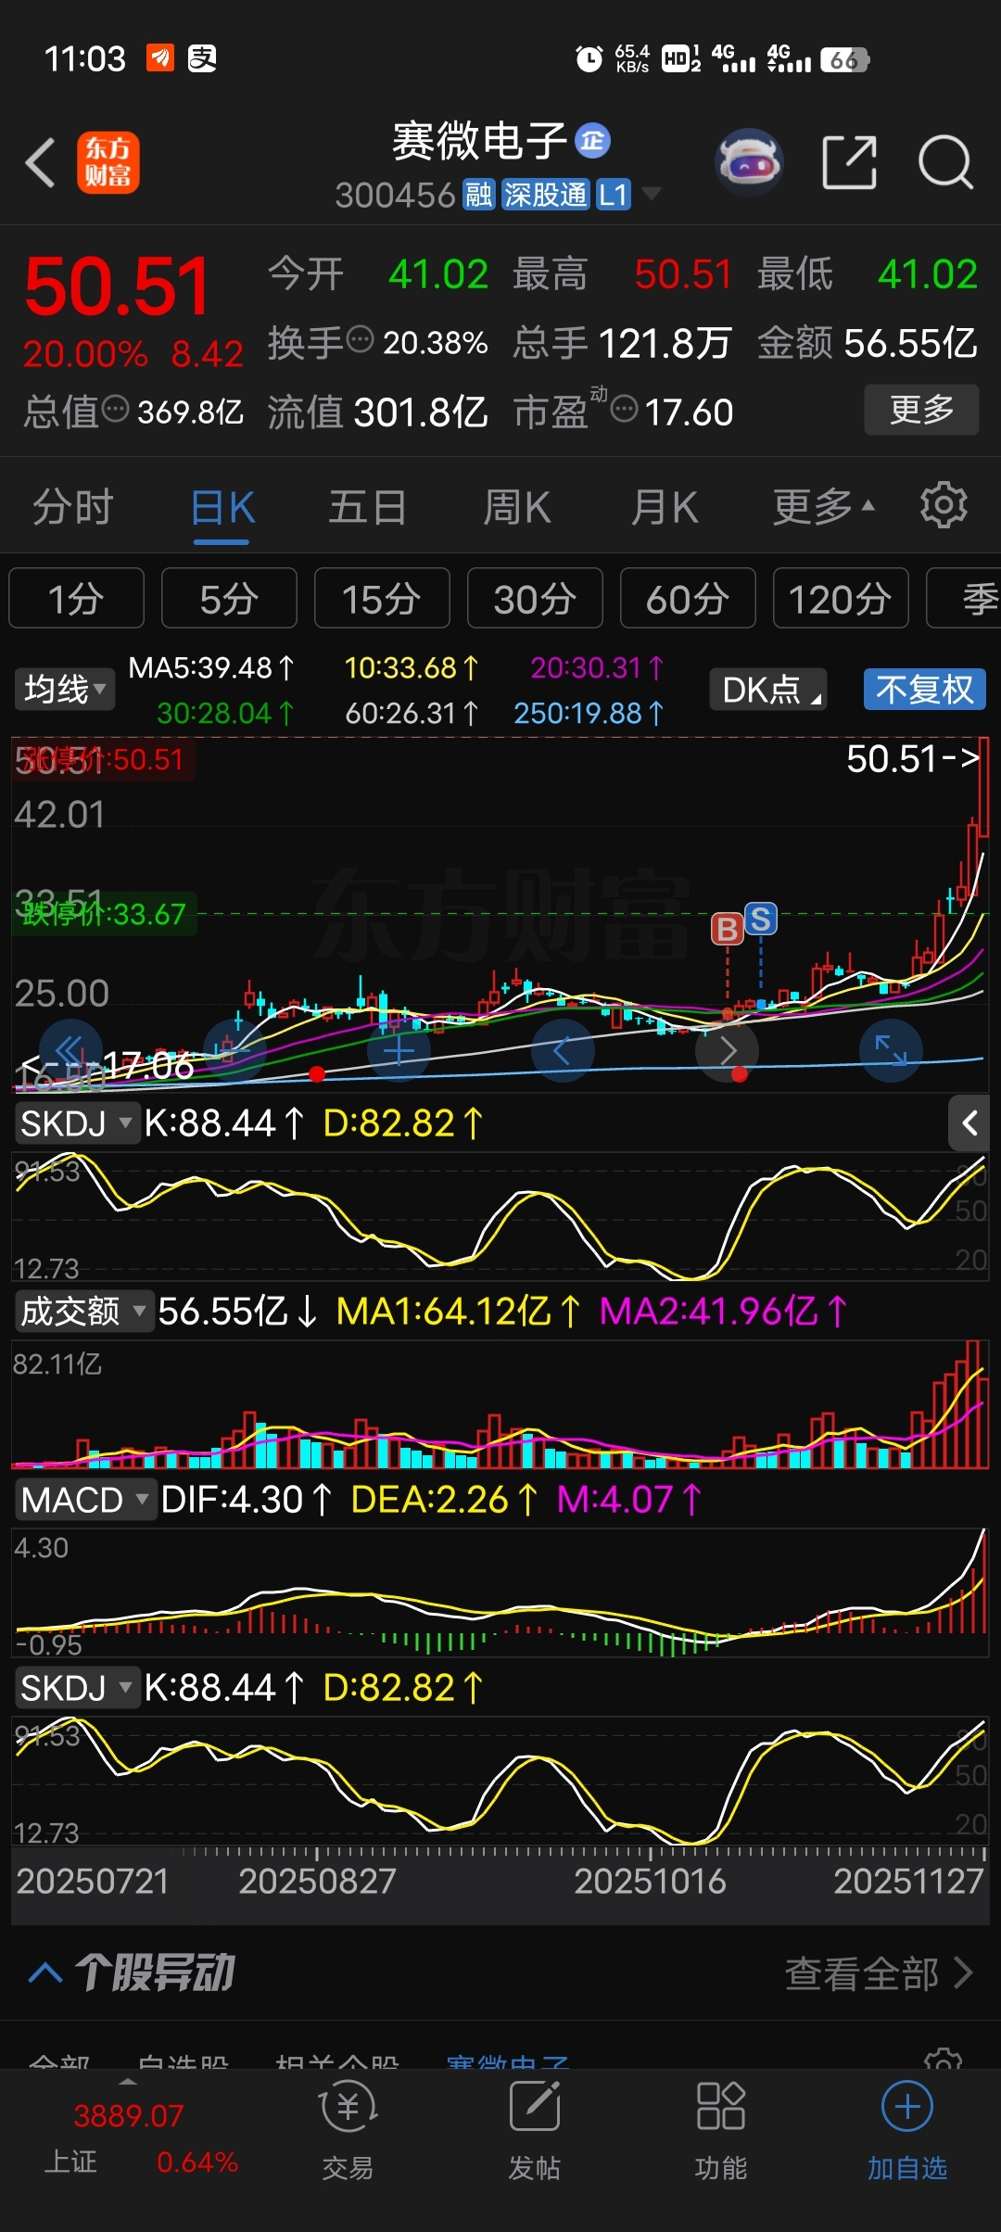Open the 成交额 indicator dropdown
The height and width of the screenshot is (2232, 1001).
(83, 1312)
